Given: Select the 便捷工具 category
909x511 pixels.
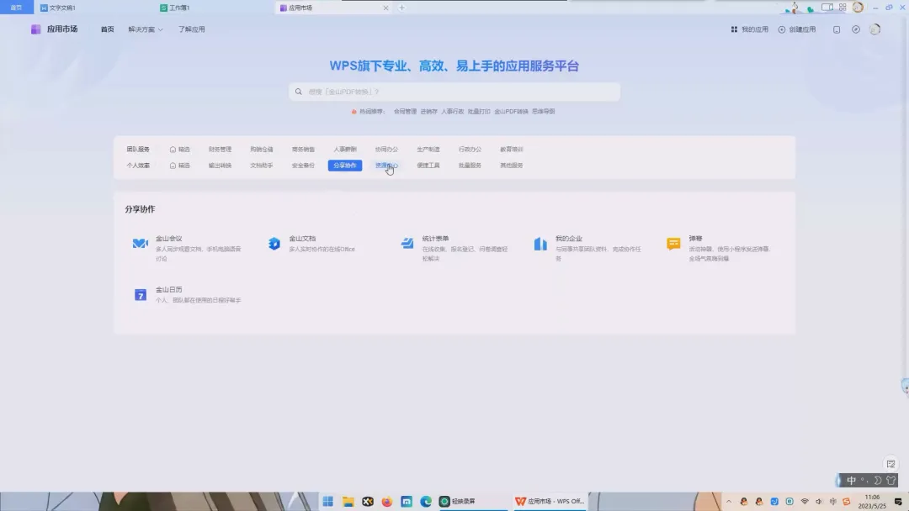Looking at the screenshot, I should click(x=428, y=166).
